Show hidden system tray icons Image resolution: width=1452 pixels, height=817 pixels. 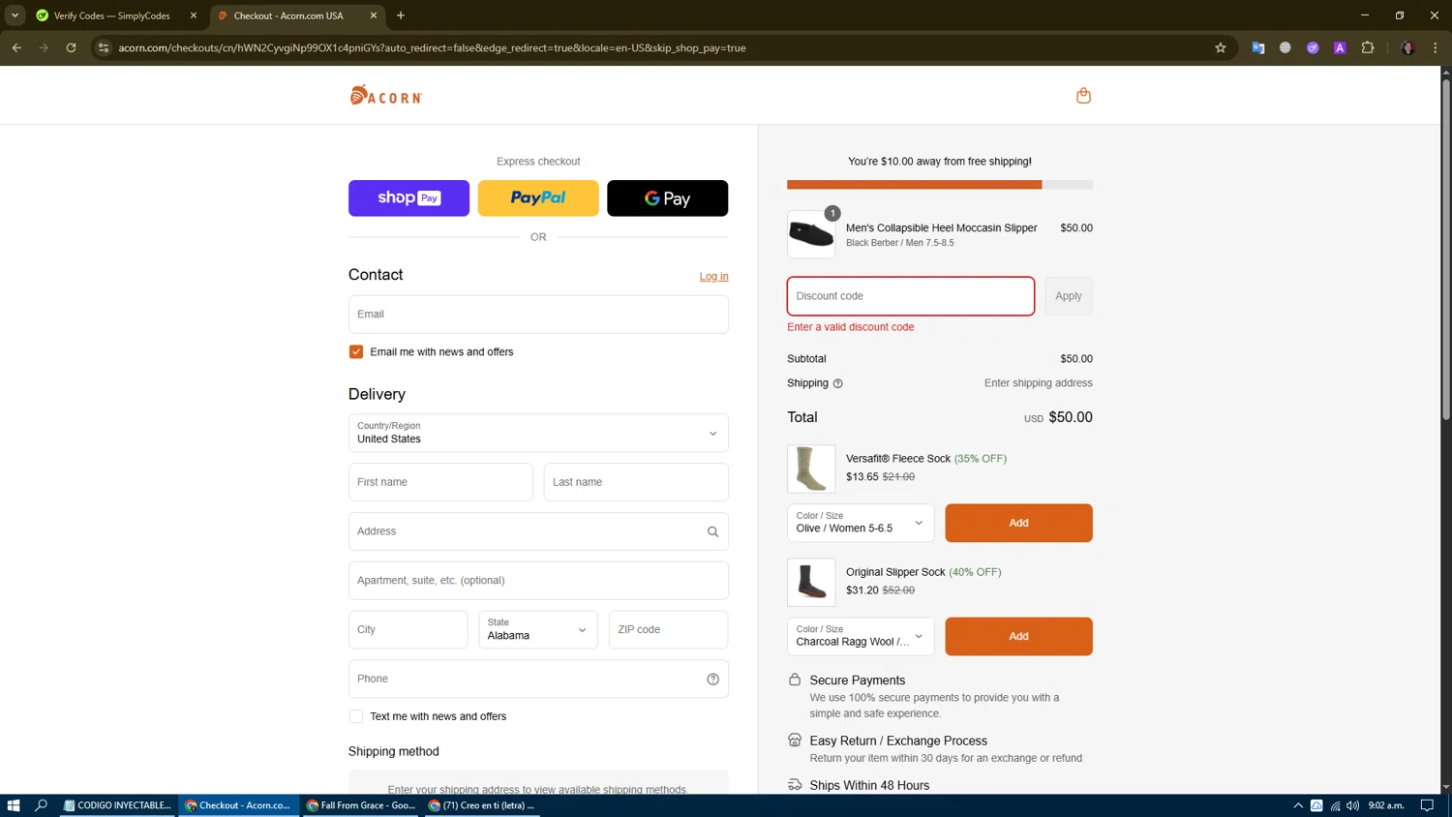1298,805
